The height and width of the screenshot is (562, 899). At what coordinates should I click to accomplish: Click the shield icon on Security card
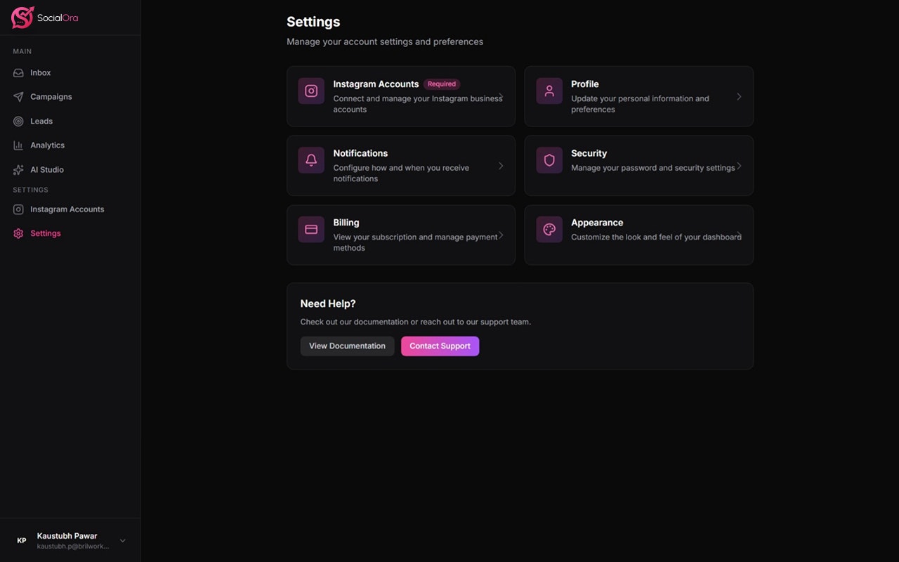tap(549, 160)
